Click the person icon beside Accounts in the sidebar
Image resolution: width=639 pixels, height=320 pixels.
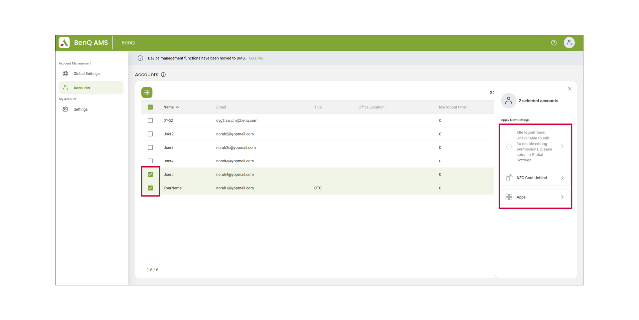(66, 88)
